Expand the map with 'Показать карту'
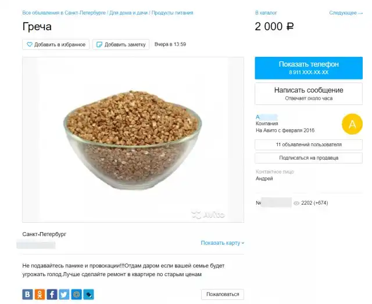Image resolution: width=372 pixels, height=304 pixels. click(x=223, y=243)
